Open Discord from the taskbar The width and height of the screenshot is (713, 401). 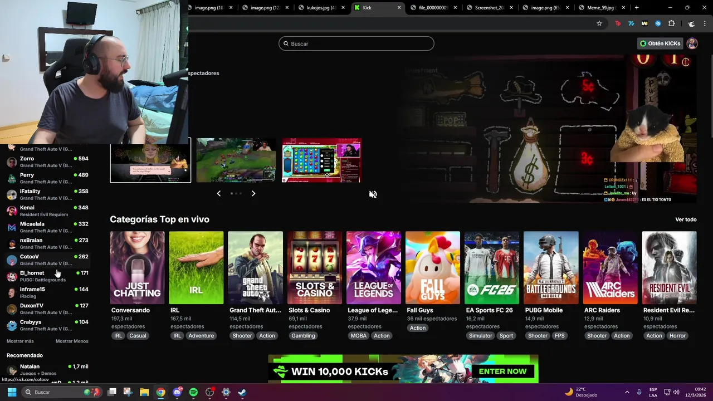coord(177,392)
